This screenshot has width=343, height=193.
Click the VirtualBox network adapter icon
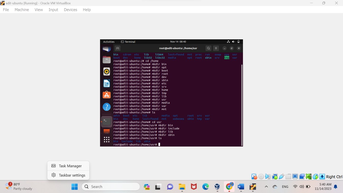point(275,177)
